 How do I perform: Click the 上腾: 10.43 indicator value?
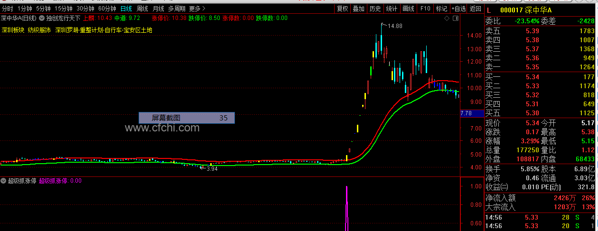pos(97,18)
